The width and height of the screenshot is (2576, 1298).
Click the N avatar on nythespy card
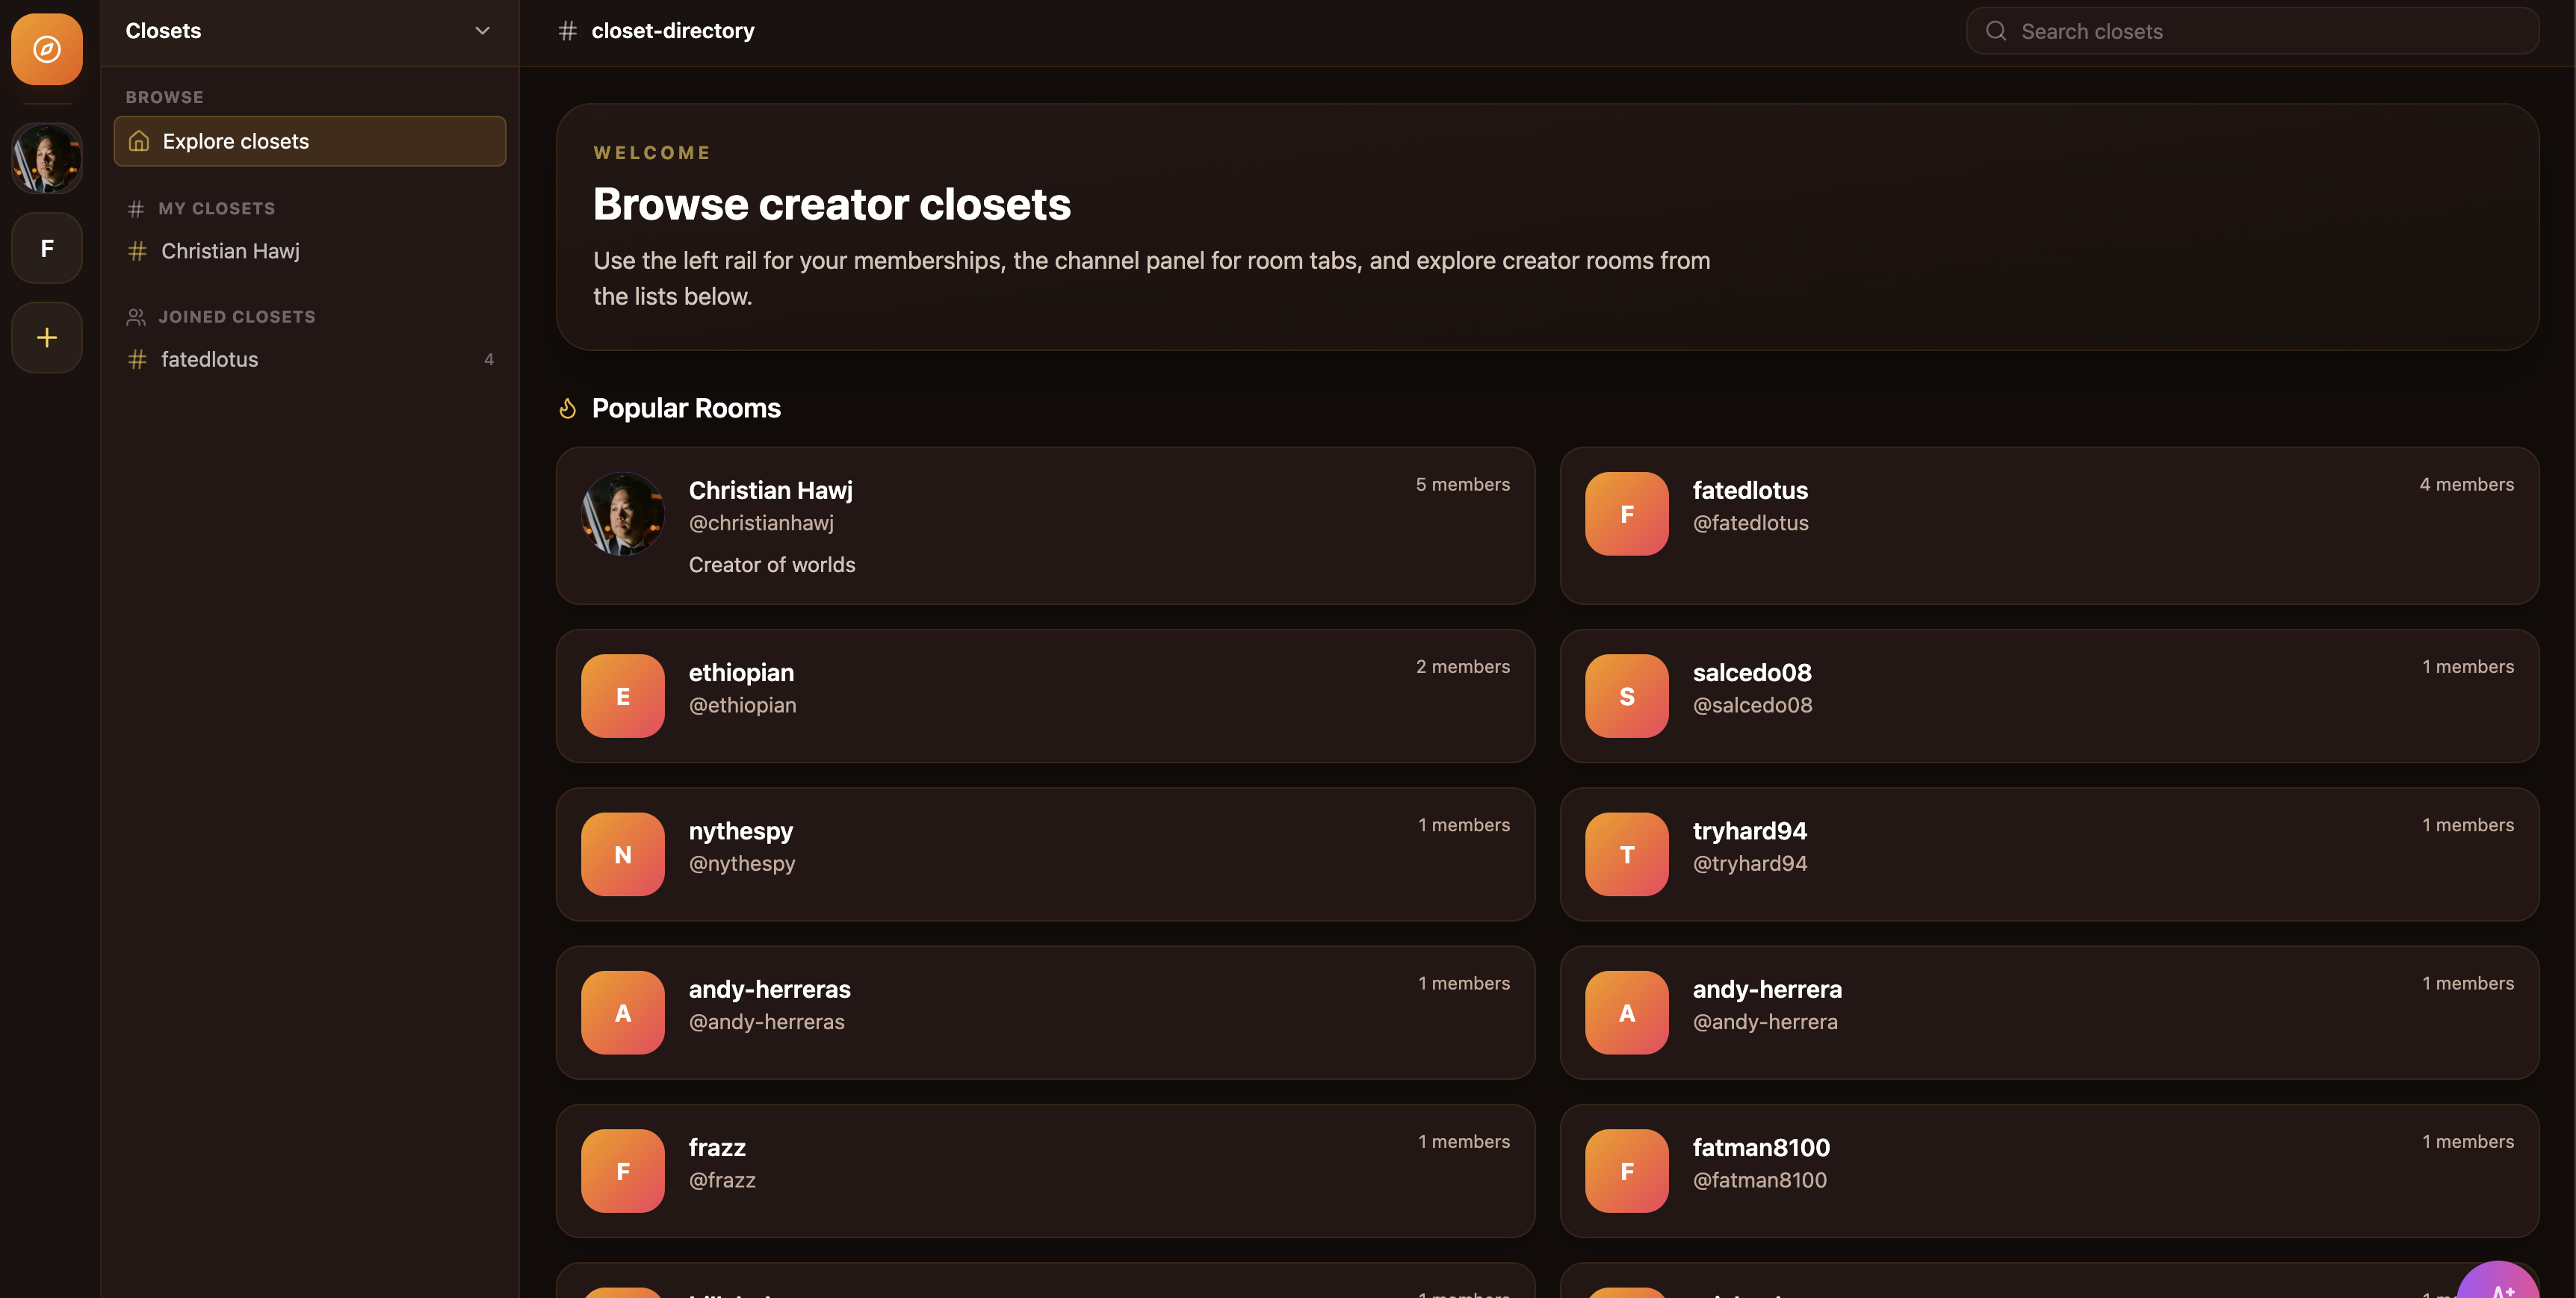[x=622, y=854]
